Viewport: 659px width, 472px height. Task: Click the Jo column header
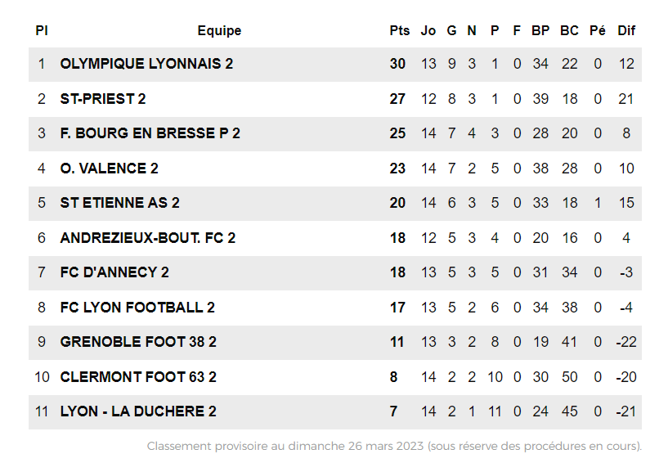pos(428,31)
